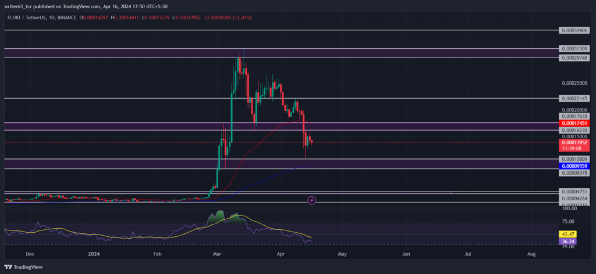Click the Jul label on time axis
This screenshot has height=274, width=596.
click(467, 254)
